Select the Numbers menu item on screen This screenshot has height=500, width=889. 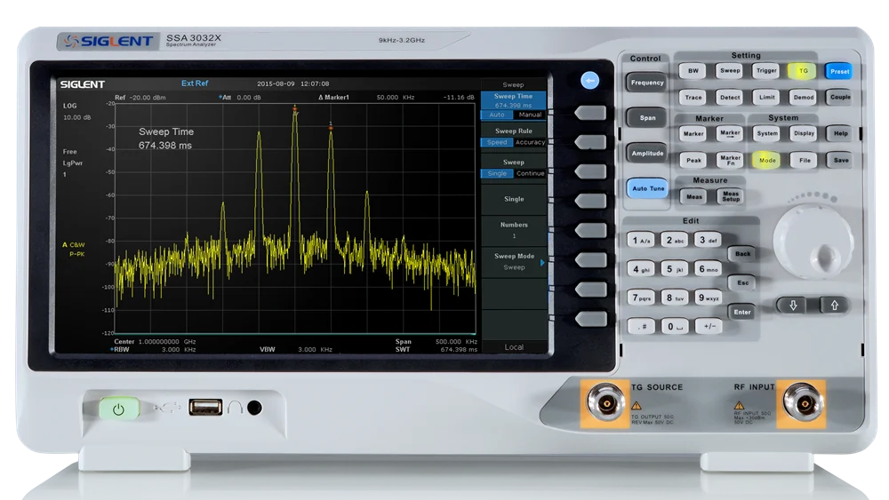coord(514,230)
